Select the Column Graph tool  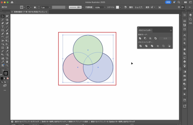point(3,58)
